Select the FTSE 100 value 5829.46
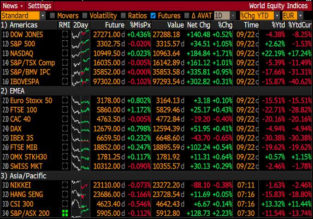 click(168, 110)
